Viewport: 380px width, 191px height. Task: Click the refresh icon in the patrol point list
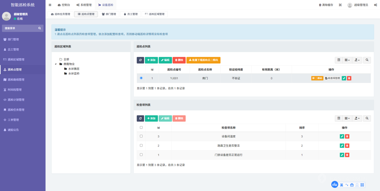(140, 60)
